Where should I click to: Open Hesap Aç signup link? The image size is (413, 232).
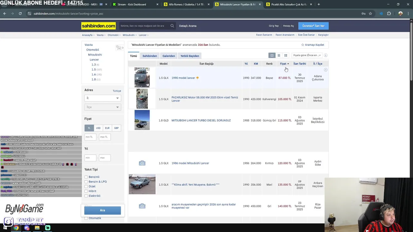coord(288,26)
